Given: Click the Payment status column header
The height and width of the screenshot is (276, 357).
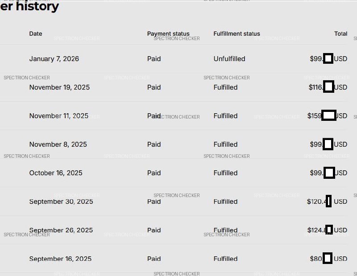Looking at the screenshot, I should click(168, 34).
